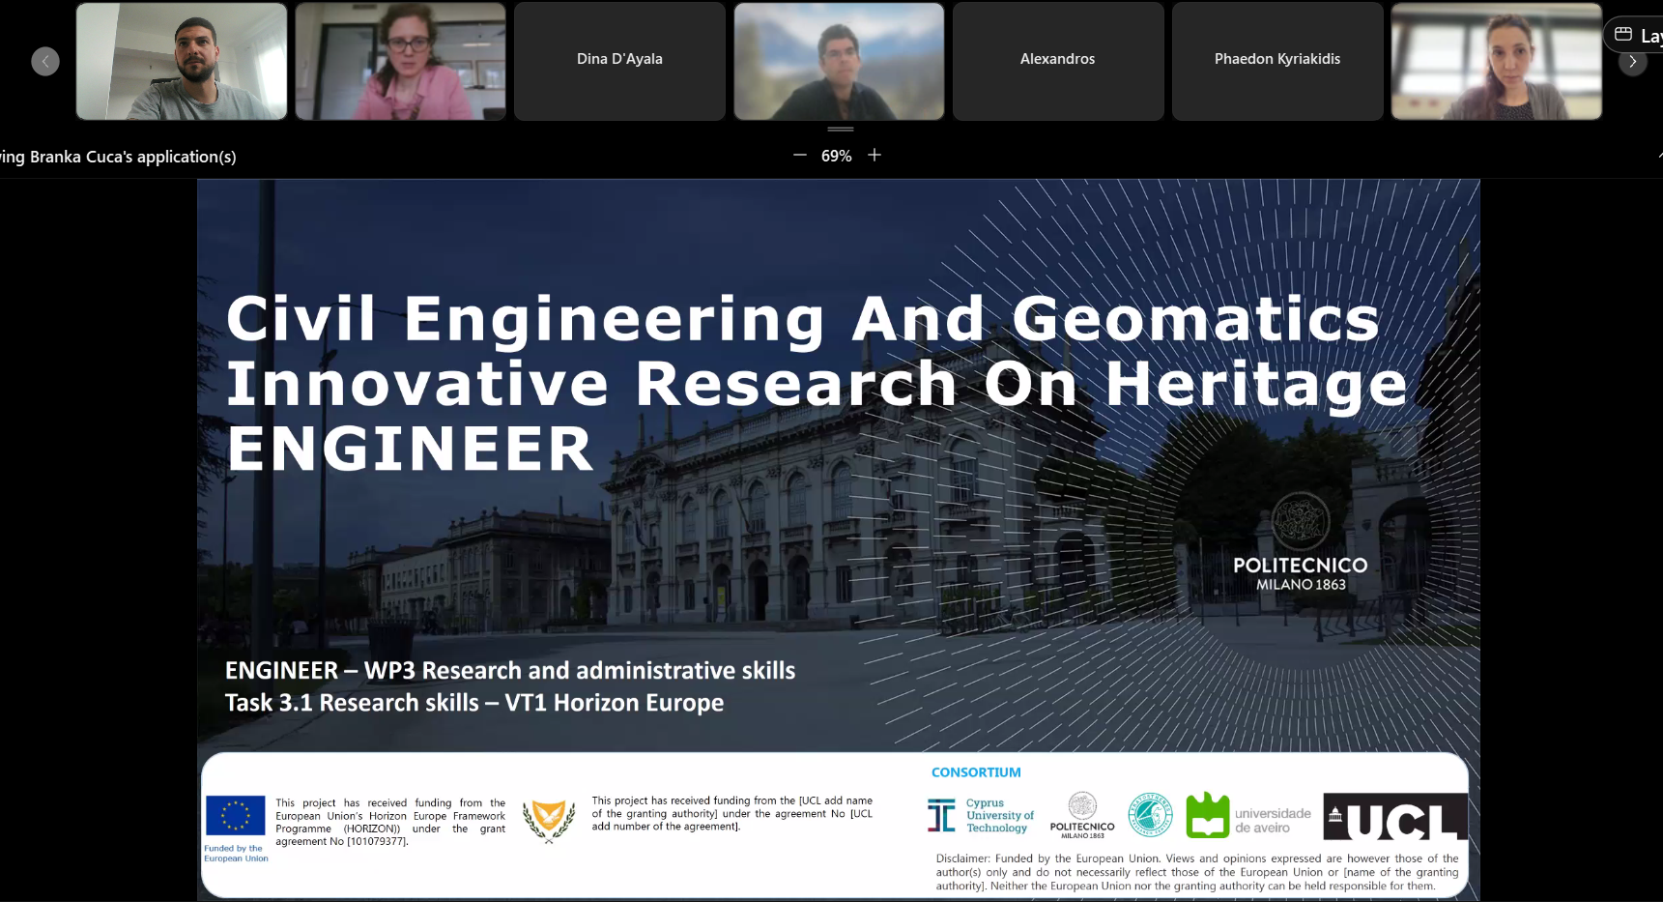Zoom in shared content with plus icon
This screenshot has height=902, width=1663.
pyautogui.click(x=875, y=155)
